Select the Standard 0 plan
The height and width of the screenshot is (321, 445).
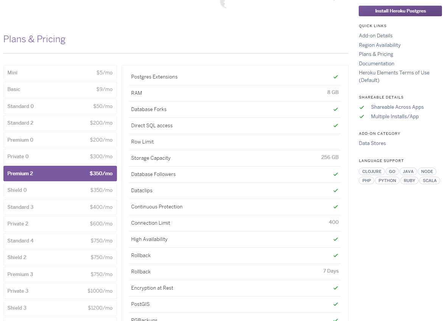(x=60, y=106)
